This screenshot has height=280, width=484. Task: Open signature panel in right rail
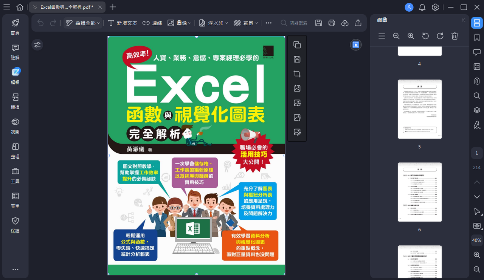[x=477, y=125]
